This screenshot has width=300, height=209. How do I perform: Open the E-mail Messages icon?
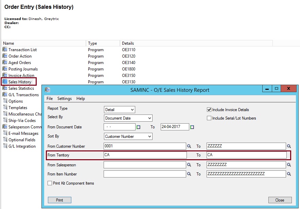click(x=5, y=133)
